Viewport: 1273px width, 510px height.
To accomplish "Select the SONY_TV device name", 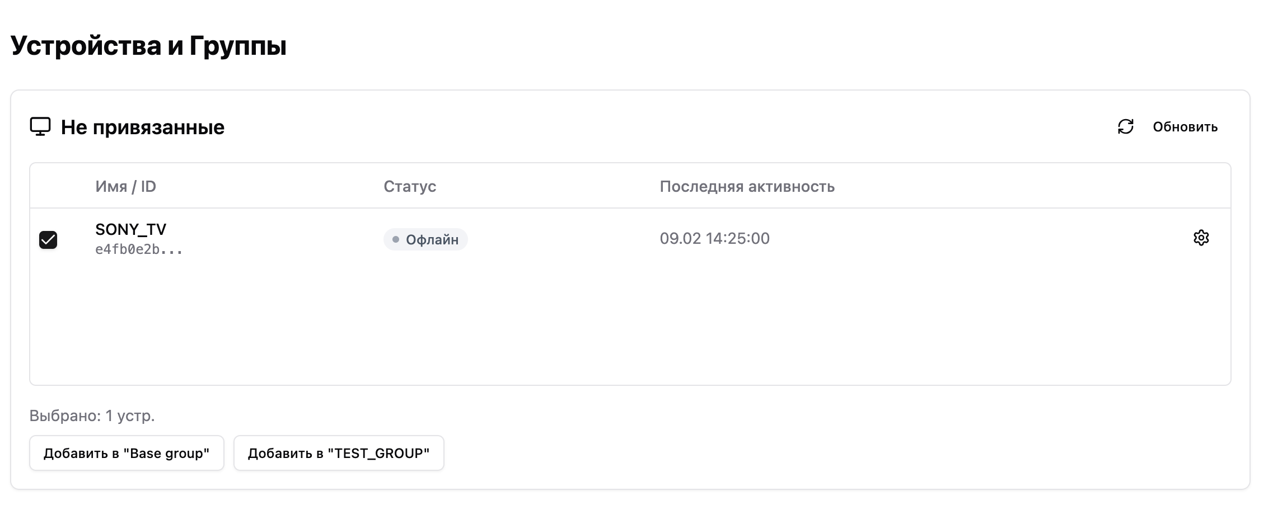I will click(x=130, y=229).
